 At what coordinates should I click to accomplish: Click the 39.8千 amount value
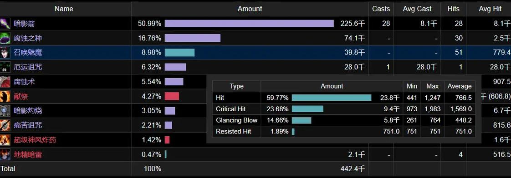pyautogui.click(x=355, y=53)
